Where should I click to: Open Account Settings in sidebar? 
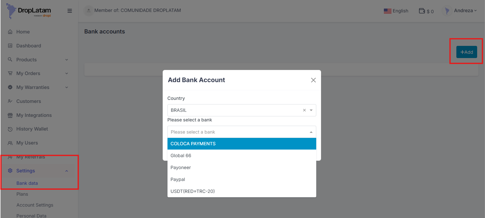[x=35, y=205]
